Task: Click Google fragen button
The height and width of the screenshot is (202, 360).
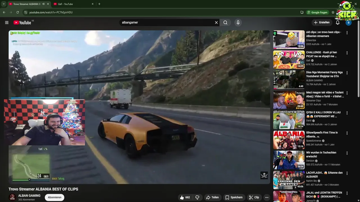Action: point(317,12)
